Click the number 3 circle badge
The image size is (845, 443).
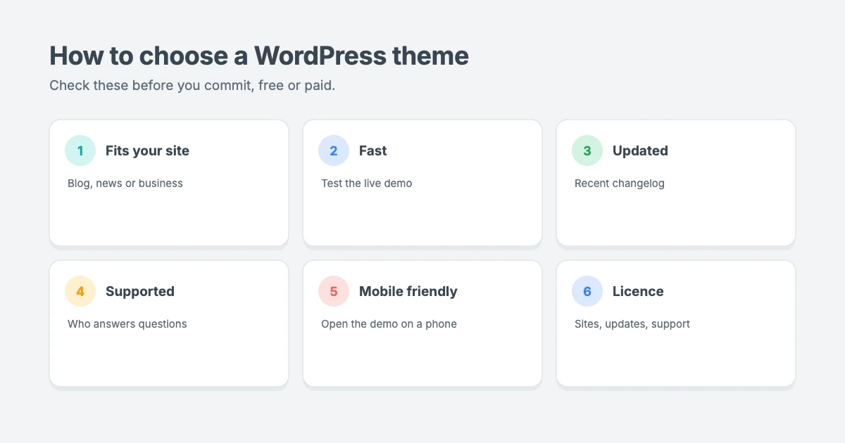tap(587, 150)
